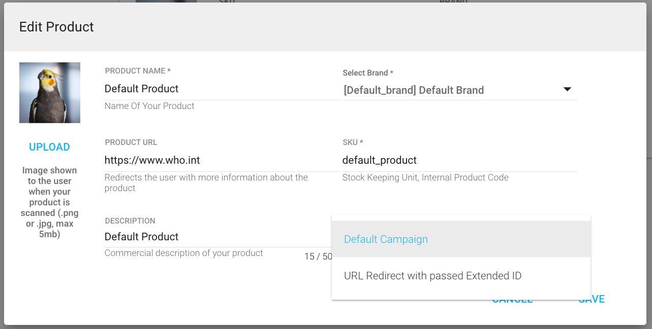Focus the Product URL field with who.int
The height and width of the screenshot is (329, 652).
coord(221,160)
